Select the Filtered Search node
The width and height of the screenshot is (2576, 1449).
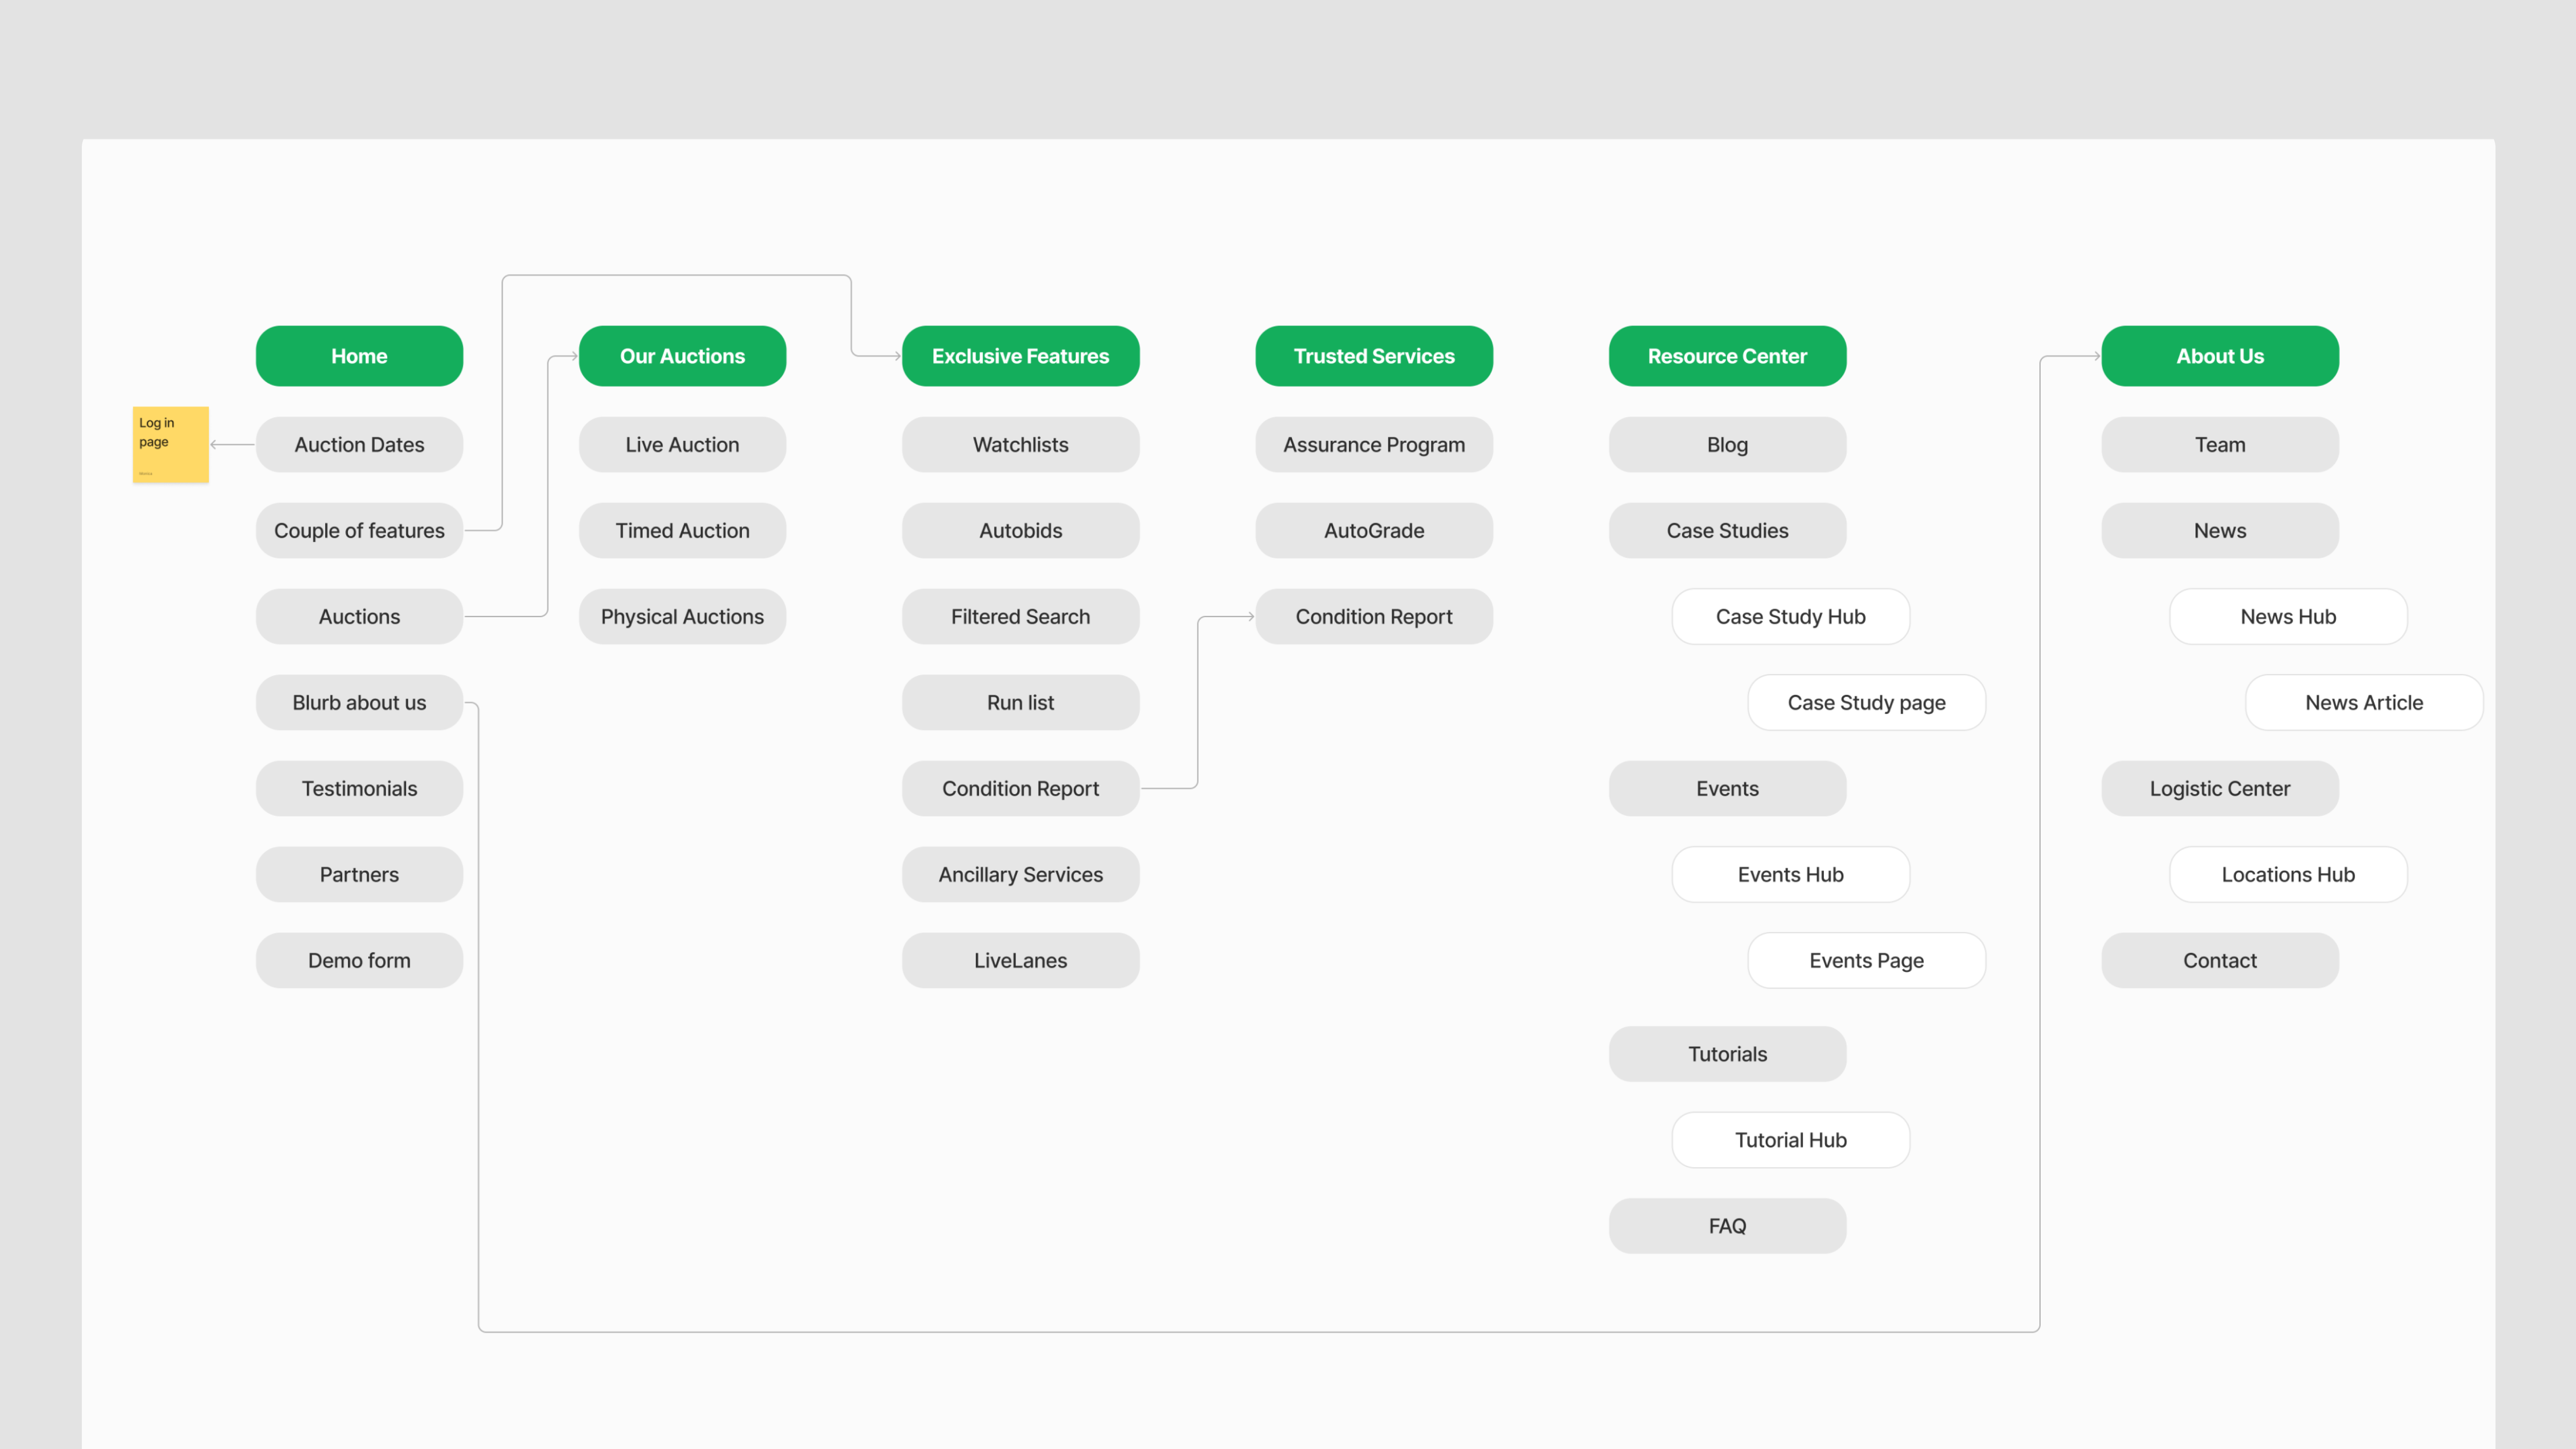pyautogui.click(x=1020, y=617)
